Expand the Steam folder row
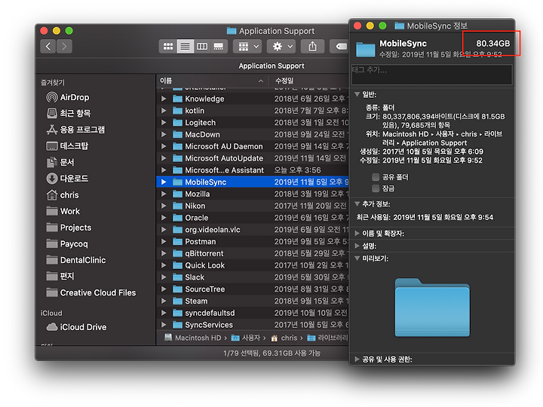The height and width of the screenshot is (407, 543). click(164, 301)
